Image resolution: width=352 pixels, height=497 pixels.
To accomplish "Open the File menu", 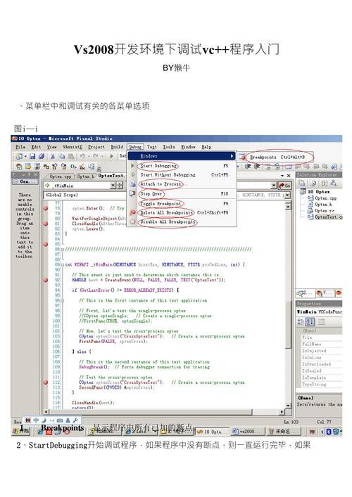I will [20, 147].
